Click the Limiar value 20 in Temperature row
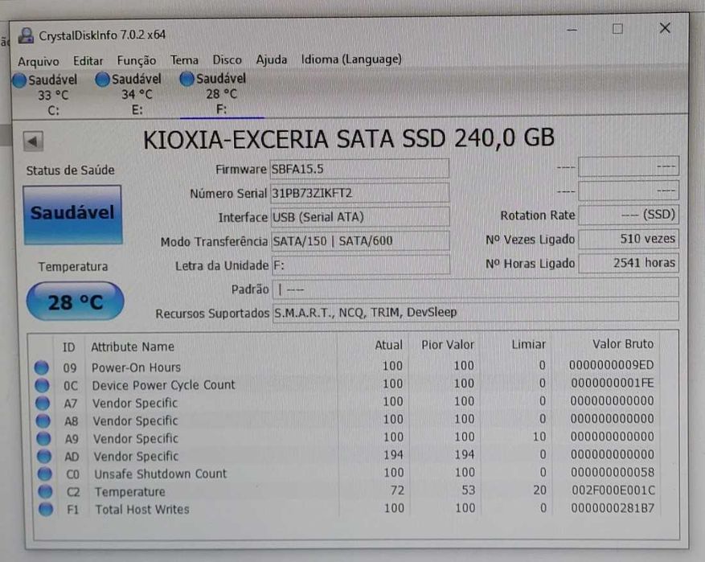Image resolution: width=705 pixels, height=562 pixels. 540,490
